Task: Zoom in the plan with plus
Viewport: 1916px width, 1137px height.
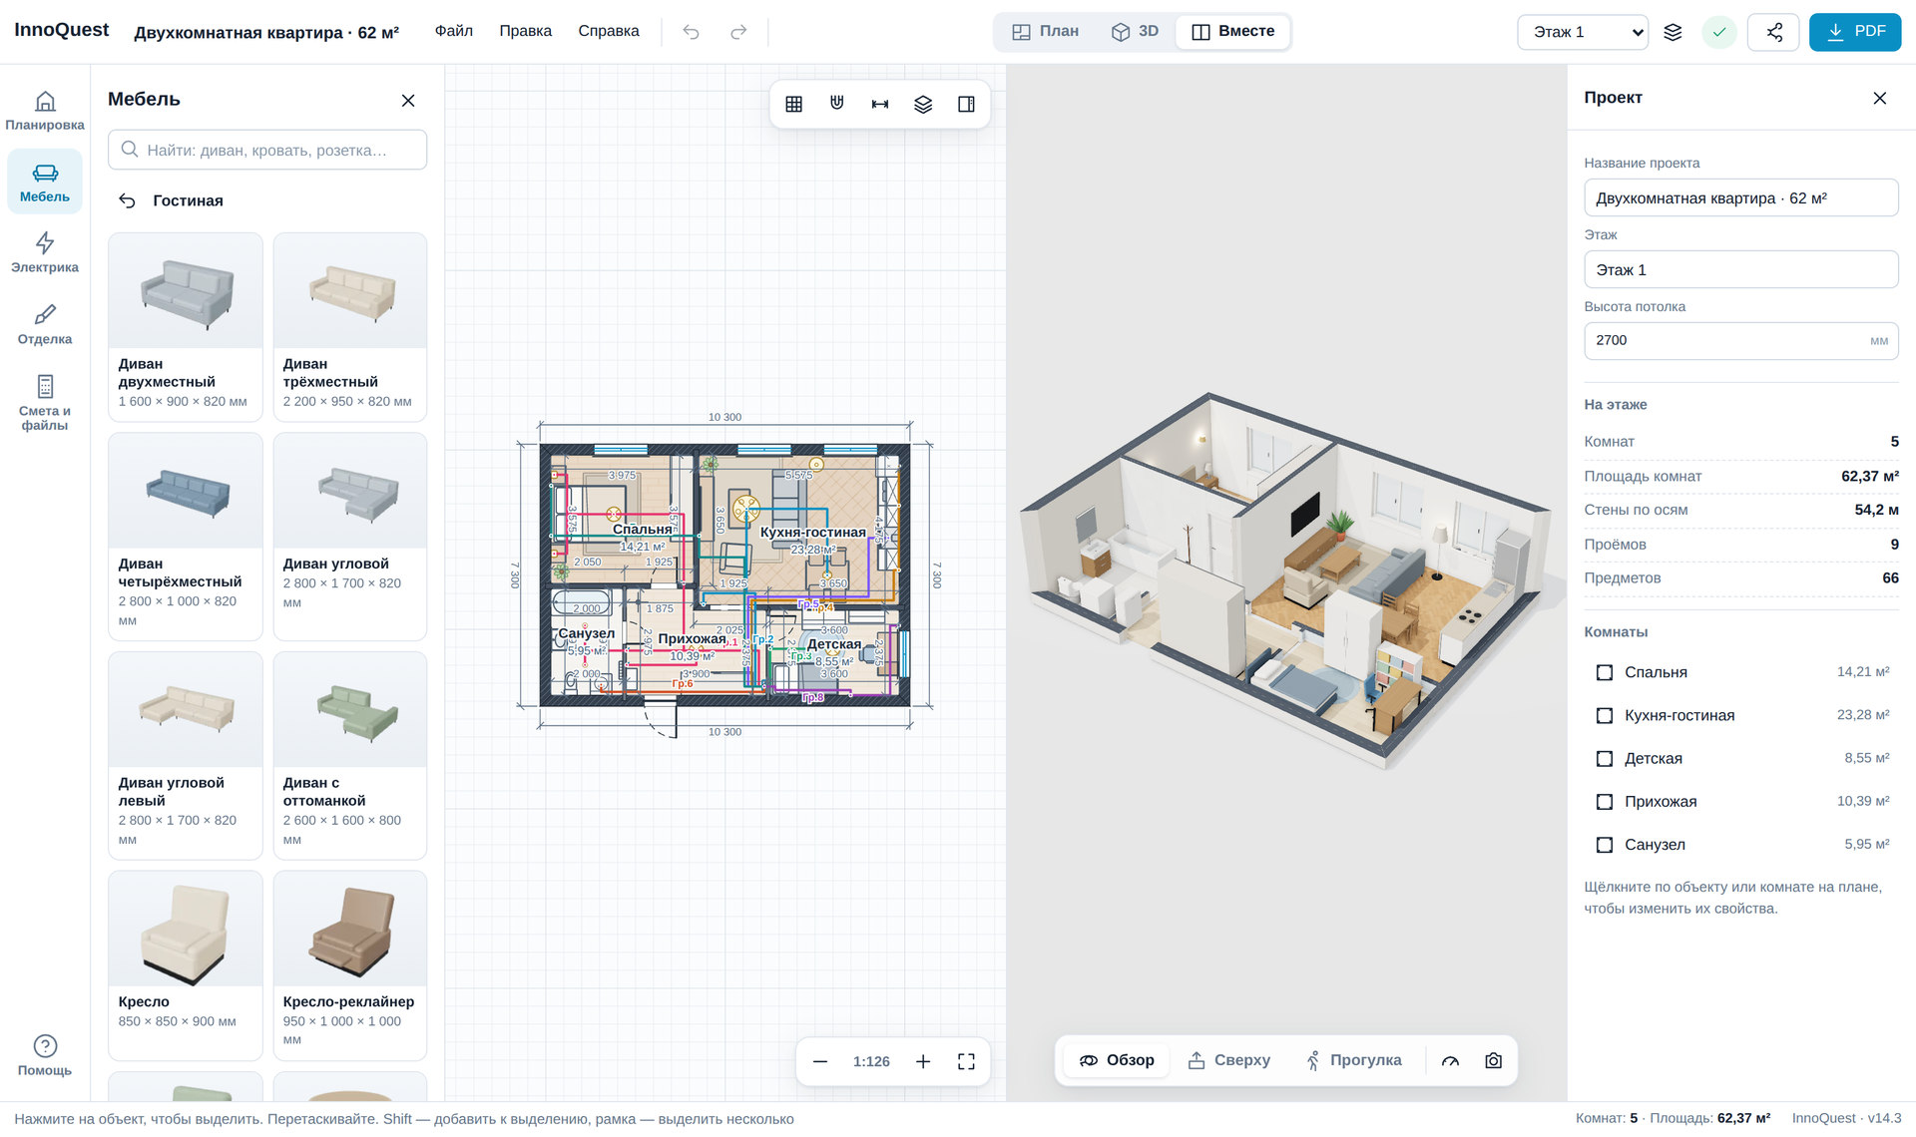Action: pos(923,1061)
